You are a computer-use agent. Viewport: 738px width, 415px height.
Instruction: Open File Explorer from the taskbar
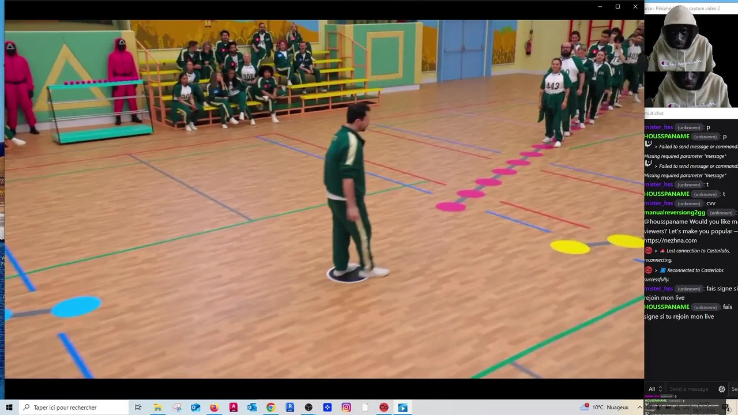coord(157,408)
